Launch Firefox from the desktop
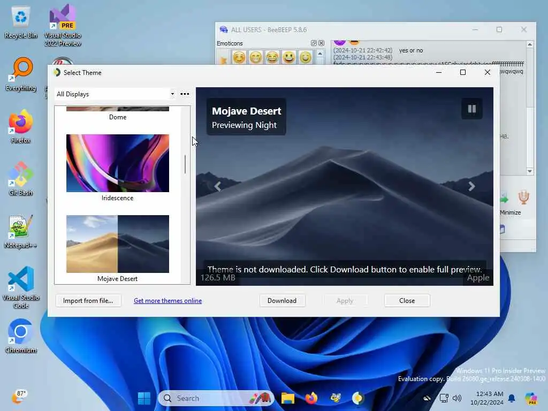 (x=21, y=126)
